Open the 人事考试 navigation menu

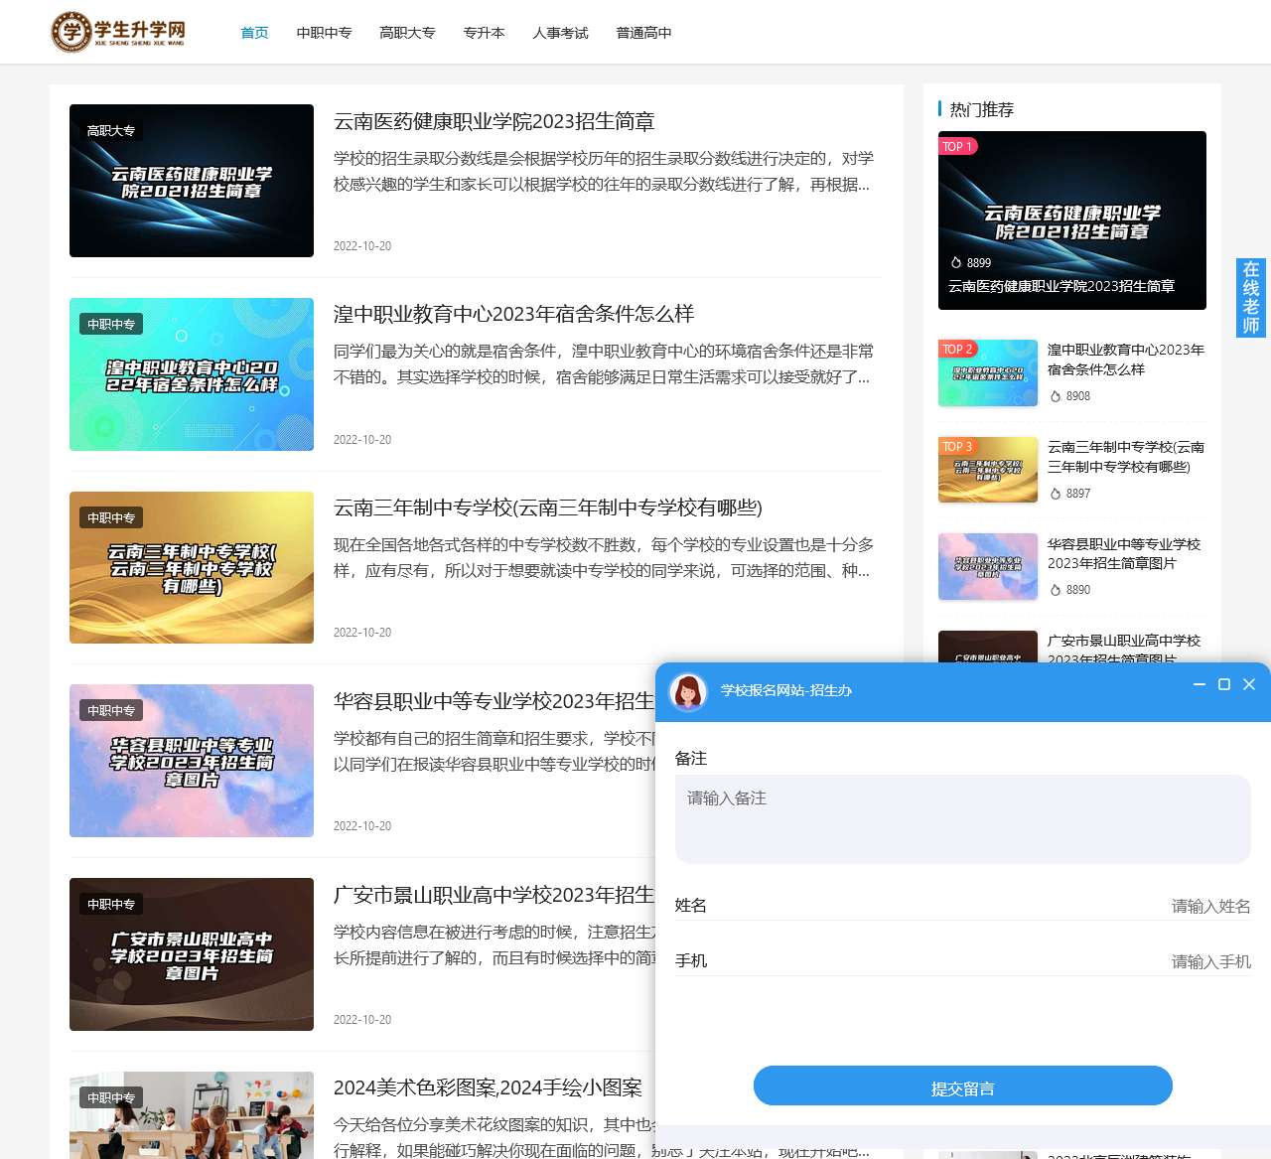pyautogui.click(x=560, y=33)
